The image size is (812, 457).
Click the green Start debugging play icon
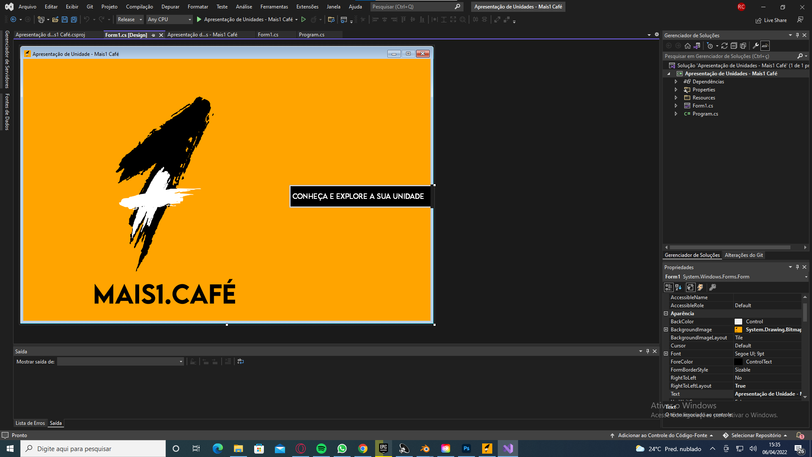[199, 19]
